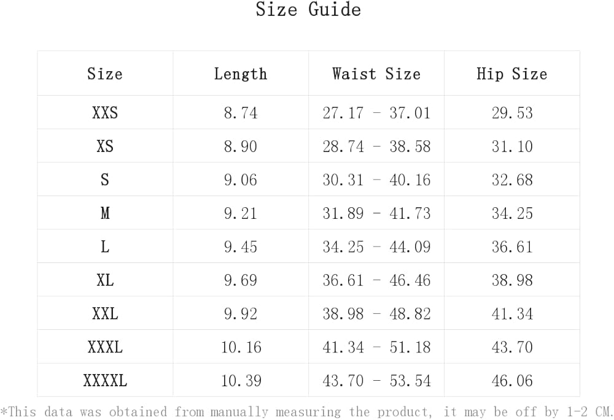614x420 pixels.
Task: Click the XL size row label
Action: click(x=105, y=280)
